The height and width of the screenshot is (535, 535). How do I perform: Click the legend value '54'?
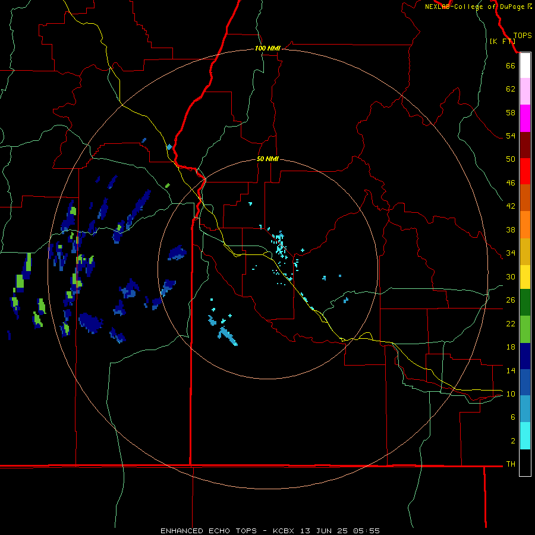pos(511,136)
